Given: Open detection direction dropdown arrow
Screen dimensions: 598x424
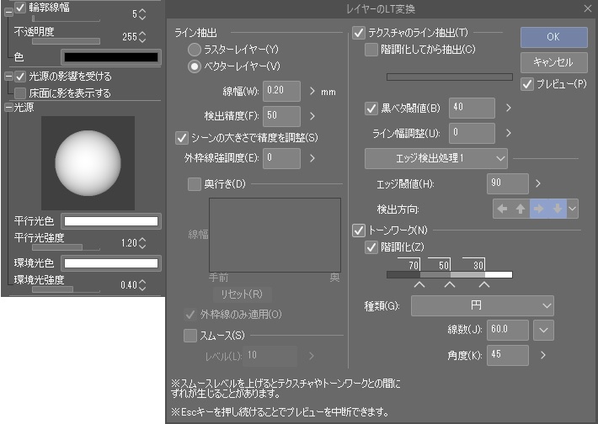Looking at the screenshot, I should coord(572,209).
